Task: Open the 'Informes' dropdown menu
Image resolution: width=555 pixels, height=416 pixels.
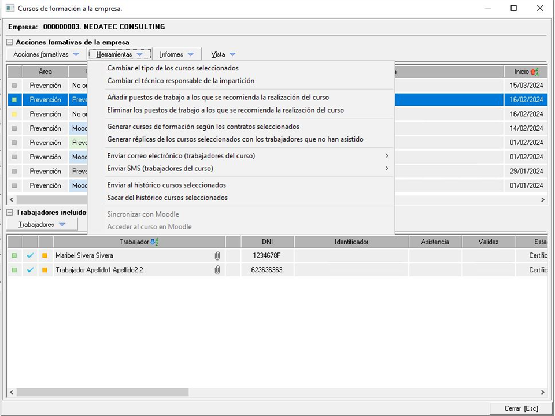Action: (x=176, y=54)
